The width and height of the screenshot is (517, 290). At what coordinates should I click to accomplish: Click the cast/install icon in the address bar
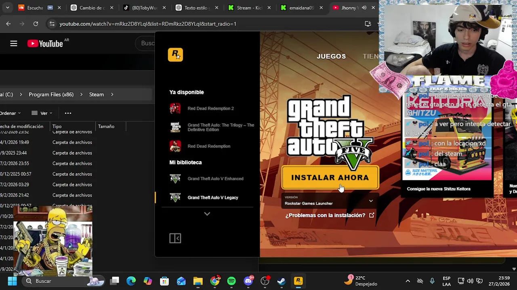tap(368, 24)
